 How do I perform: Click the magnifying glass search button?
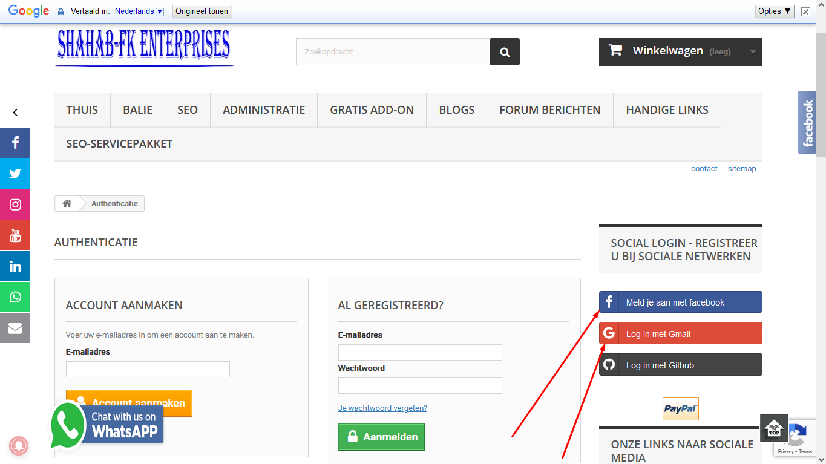505,52
